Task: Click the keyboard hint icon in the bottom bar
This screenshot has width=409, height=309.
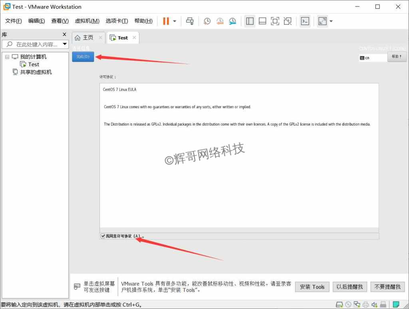Action: pyautogui.click(x=77, y=287)
